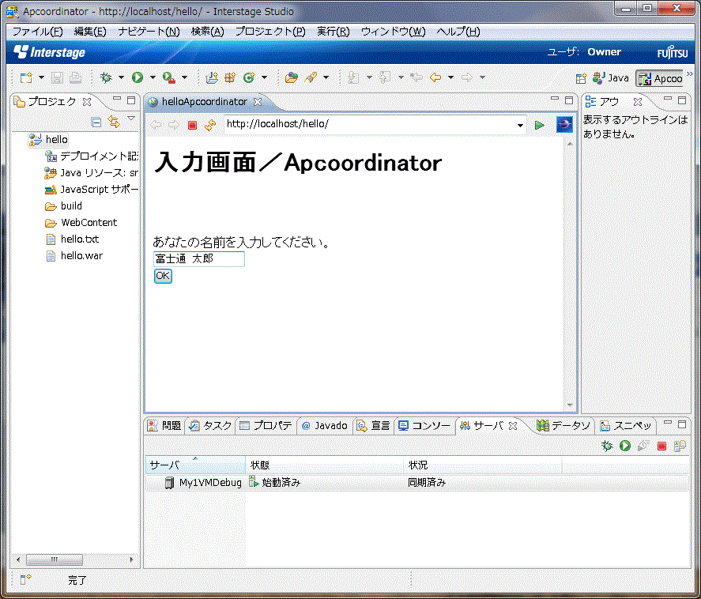
Task: Click the name input field
Action: click(x=199, y=259)
